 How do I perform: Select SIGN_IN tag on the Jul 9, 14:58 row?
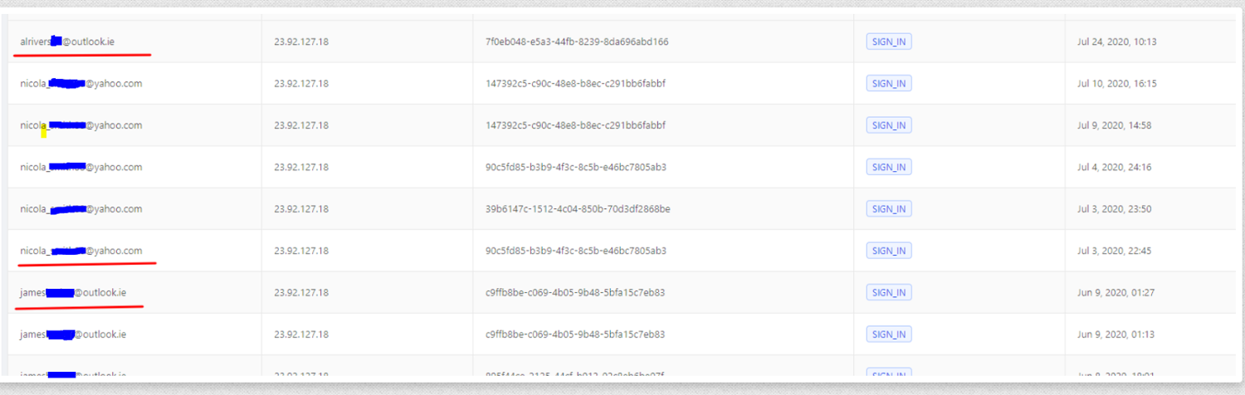tap(888, 125)
